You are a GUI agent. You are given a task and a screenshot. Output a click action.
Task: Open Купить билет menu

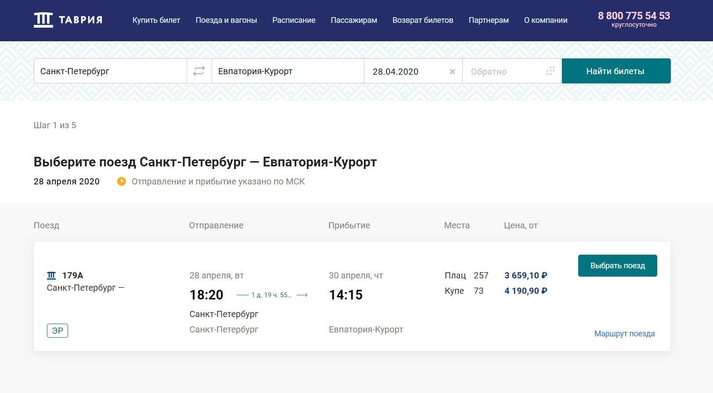(x=156, y=20)
